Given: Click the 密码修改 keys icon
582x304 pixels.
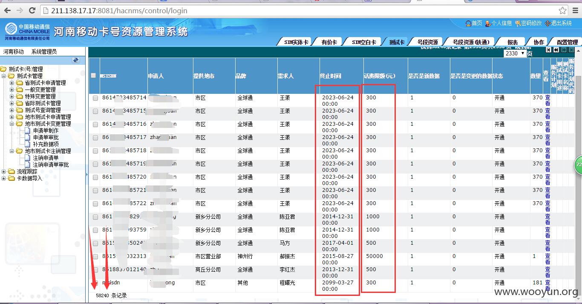Looking at the screenshot, I should (518, 23).
